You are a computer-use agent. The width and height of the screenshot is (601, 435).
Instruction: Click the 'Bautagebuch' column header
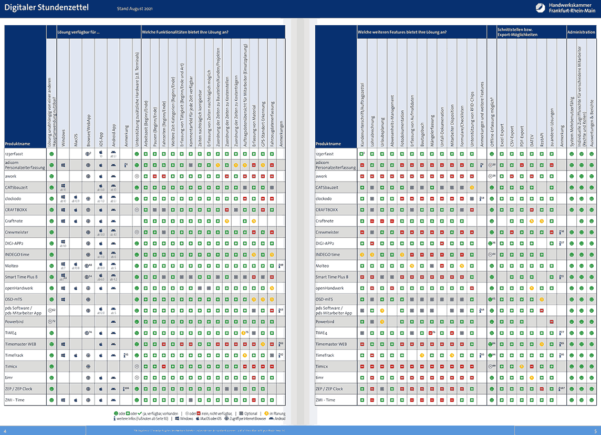422,134
